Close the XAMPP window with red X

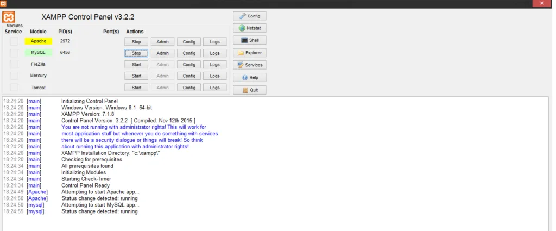coord(542,3)
